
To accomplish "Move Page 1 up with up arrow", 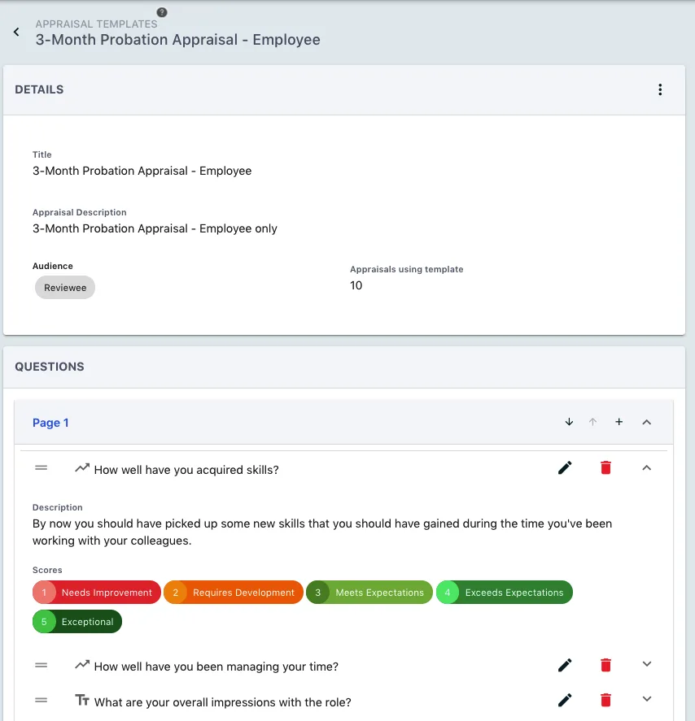I will pyautogui.click(x=592, y=422).
